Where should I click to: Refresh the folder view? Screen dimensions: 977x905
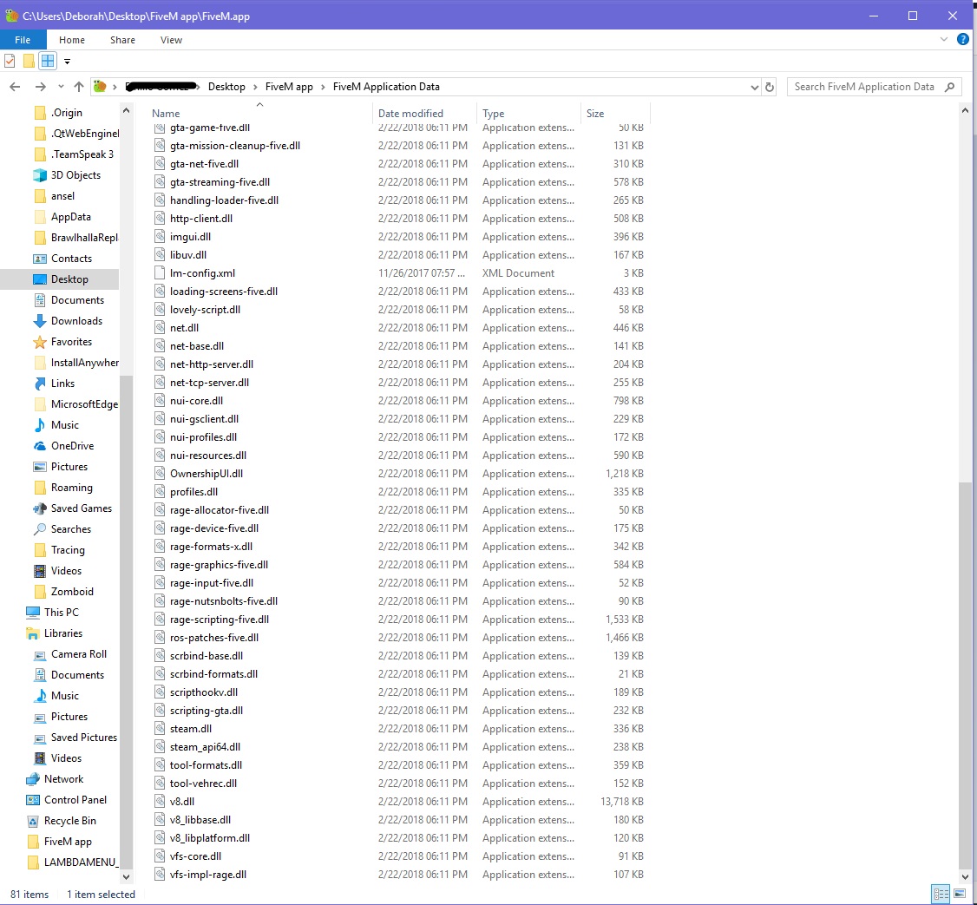coord(770,88)
